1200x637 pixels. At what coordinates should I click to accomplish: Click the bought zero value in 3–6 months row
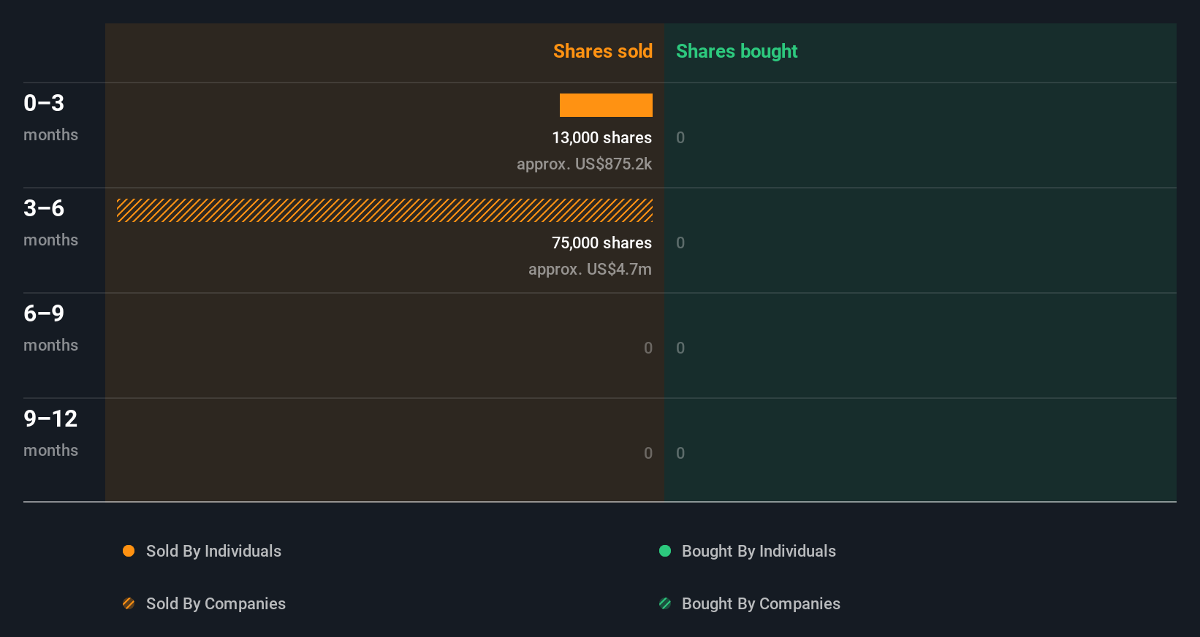(680, 243)
